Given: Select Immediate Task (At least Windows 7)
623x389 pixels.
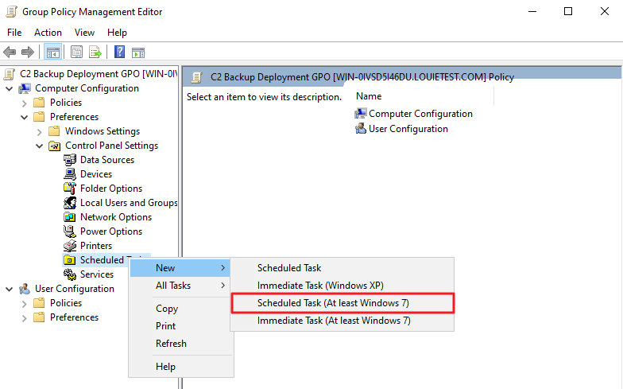Looking at the screenshot, I should pyautogui.click(x=342, y=321).
